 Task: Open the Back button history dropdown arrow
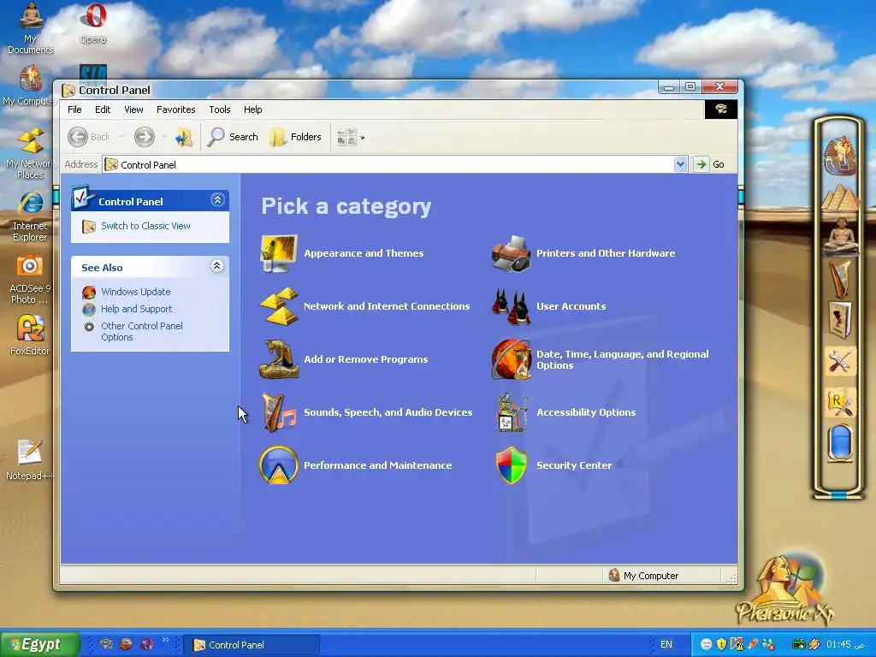[x=121, y=137]
